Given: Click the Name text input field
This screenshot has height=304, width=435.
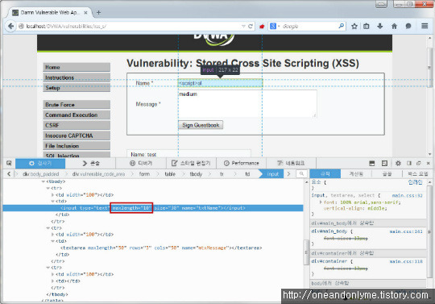Looking at the screenshot, I should click(220, 83).
